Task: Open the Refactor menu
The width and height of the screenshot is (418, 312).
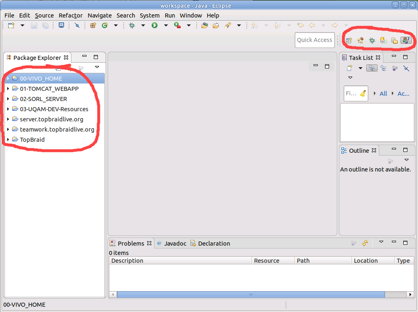Action: click(71, 15)
